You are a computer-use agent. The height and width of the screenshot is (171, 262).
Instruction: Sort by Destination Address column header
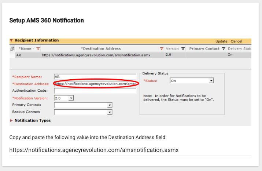(101, 49)
